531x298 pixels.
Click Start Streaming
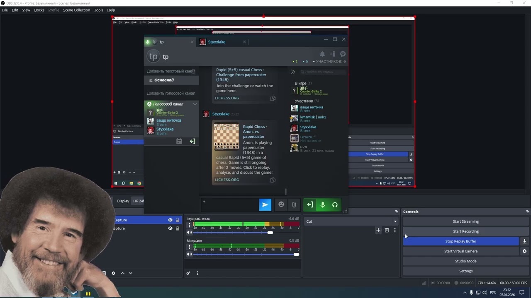[x=466, y=221]
